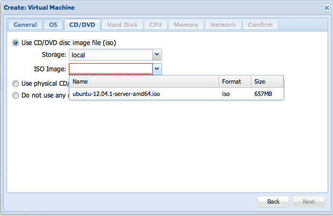Click the Back button
333x216 pixels.
pyautogui.click(x=273, y=202)
